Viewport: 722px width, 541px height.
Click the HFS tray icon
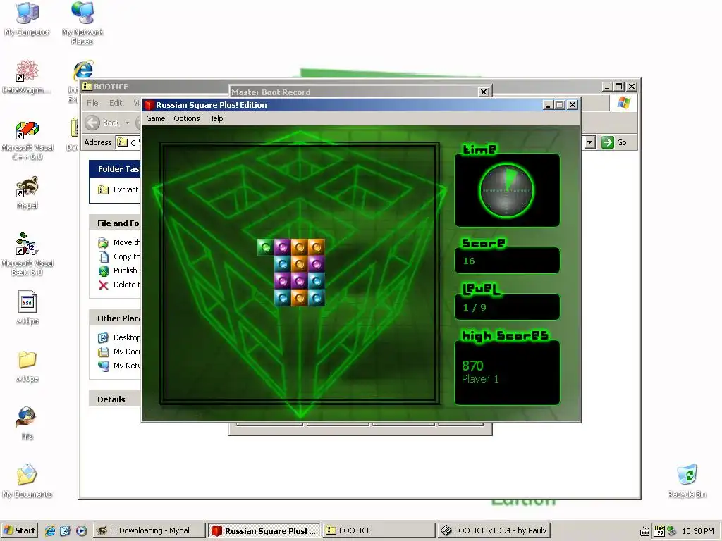659,531
